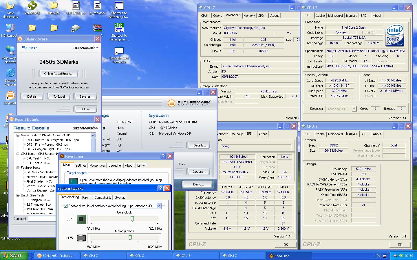
Task: Switch to Cache tab in Mainboard CPU-Z window
Action: [x=217, y=16]
